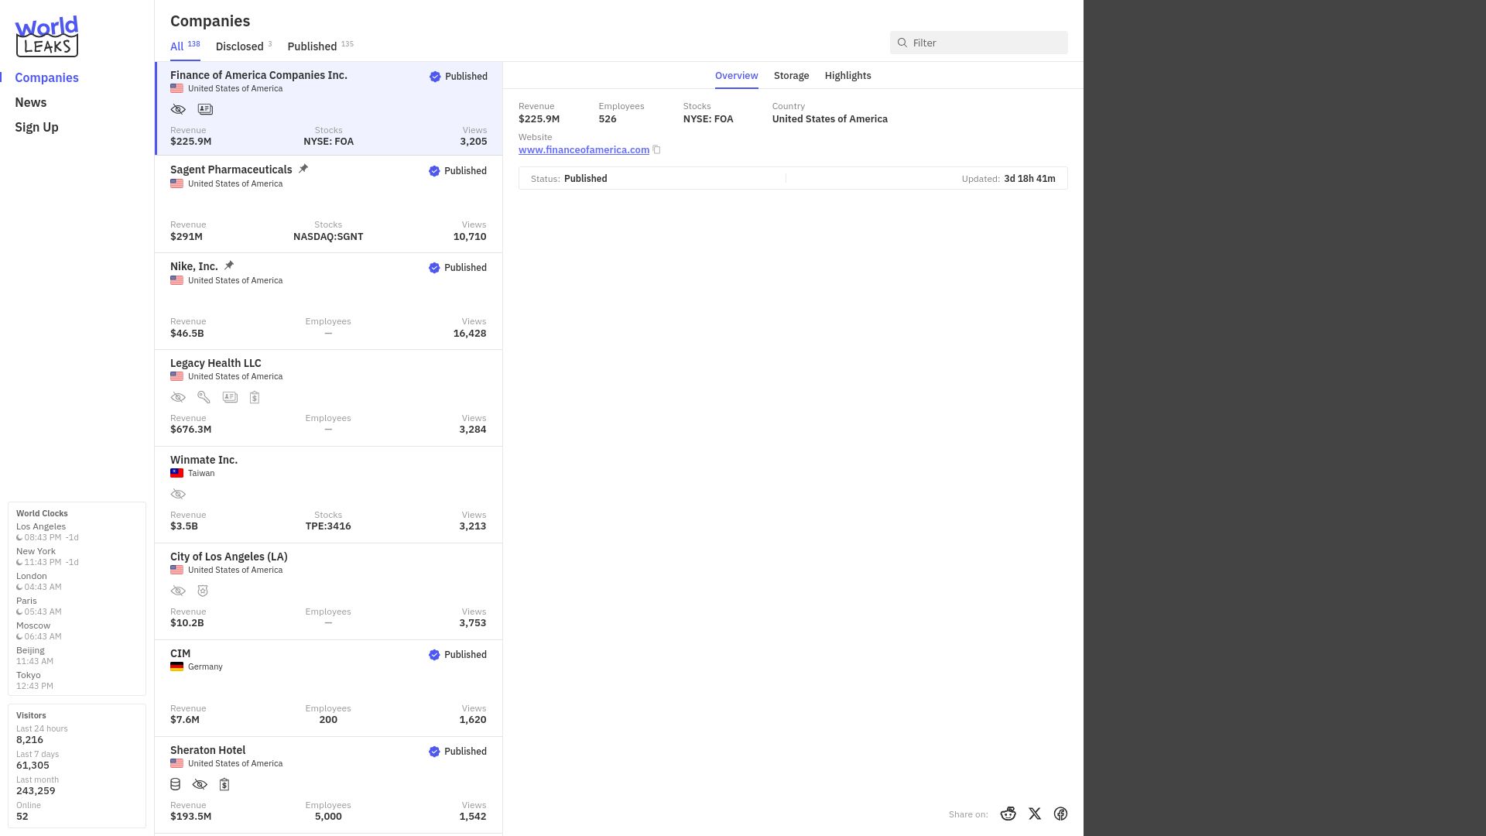
Task: Click verified badge on Nike, Inc. card
Action: pos(434,268)
